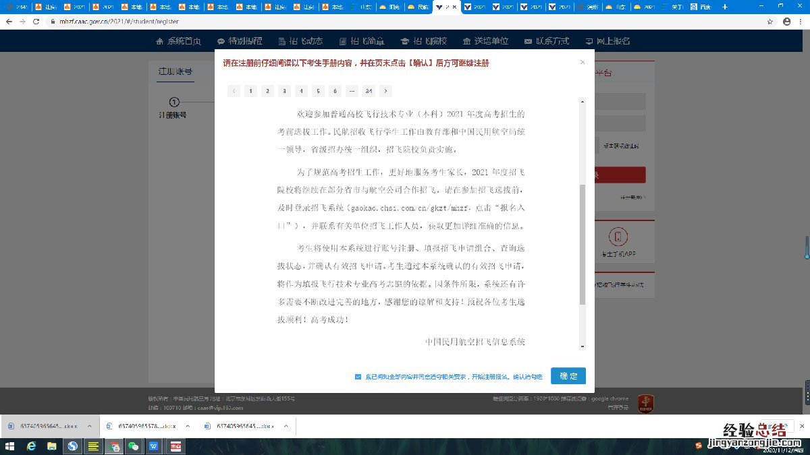The width and height of the screenshot is (810, 455).
Task: Reload the page with the refresh icon
Action: click(37, 22)
